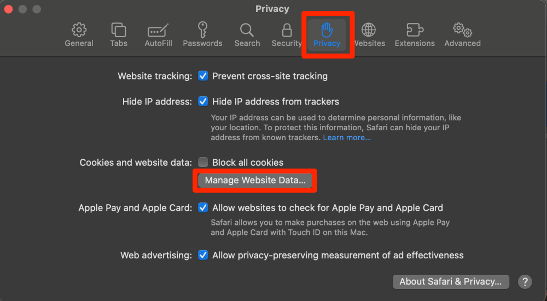This screenshot has width=547, height=301.
Task: Open the Extensions puzzle piece icon
Action: point(415,30)
